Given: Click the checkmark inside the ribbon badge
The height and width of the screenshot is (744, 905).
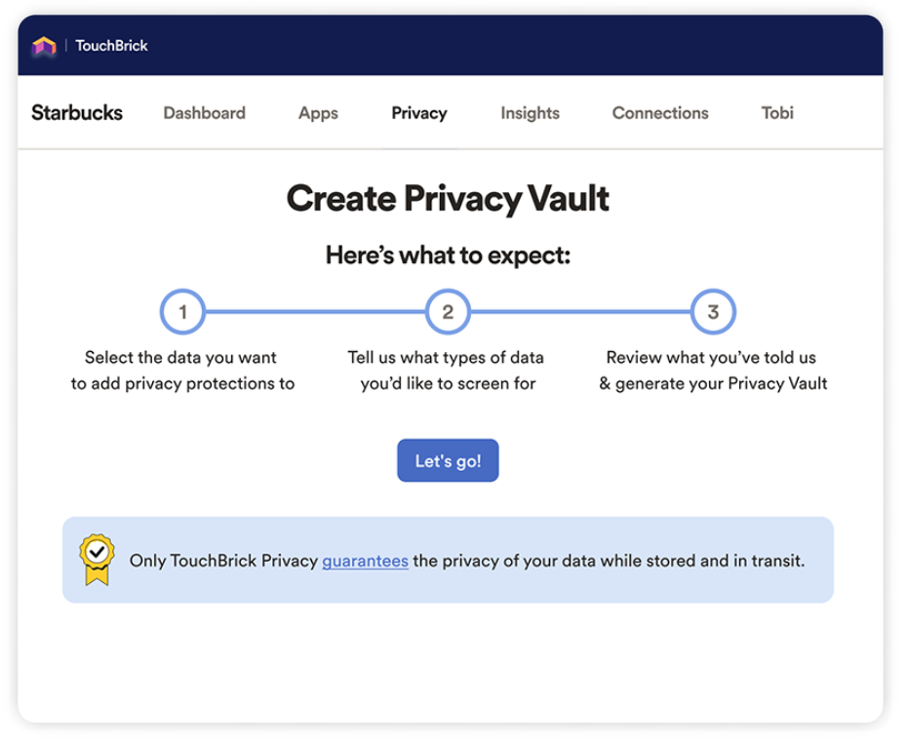Looking at the screenshot, I should [x=95, y=550].
